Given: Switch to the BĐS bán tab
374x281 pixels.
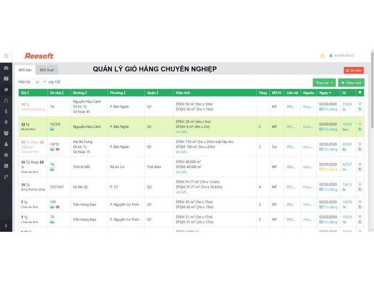Looking at the screenshot, I should [x=25, y=70].
